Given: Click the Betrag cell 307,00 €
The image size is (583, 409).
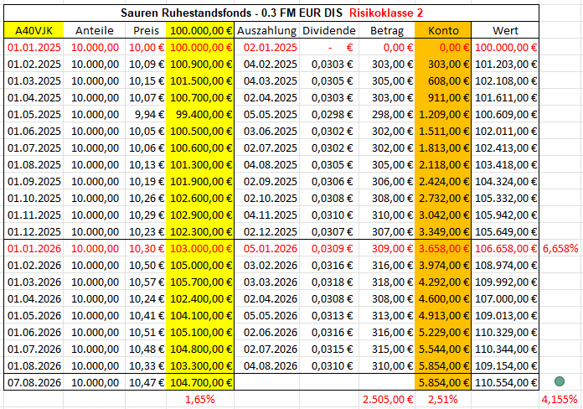Looking at the screenshot, I should coord(387,231).
